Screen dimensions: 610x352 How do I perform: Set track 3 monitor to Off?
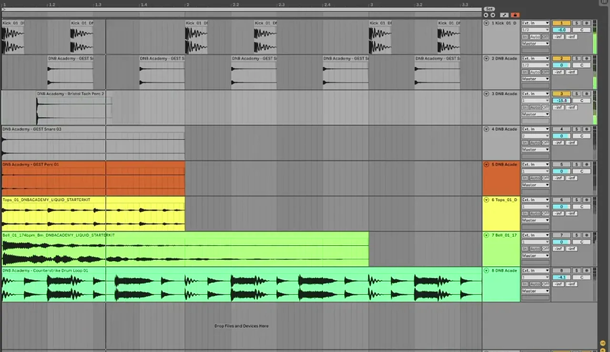[x=545, y=107]
